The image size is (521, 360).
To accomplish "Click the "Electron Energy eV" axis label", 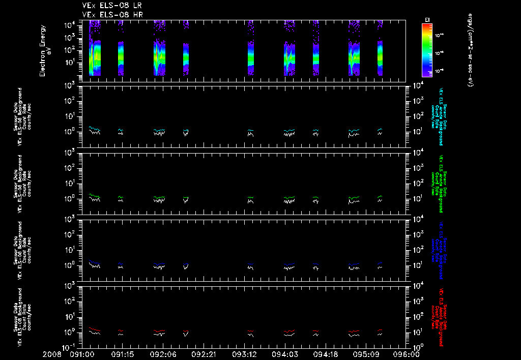I will tap(45, 51).
